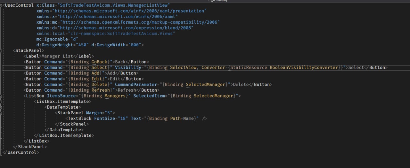Click BooleanVisibilityConverter resource name
The width and height of the screenshot is (410, 168).
304,68
